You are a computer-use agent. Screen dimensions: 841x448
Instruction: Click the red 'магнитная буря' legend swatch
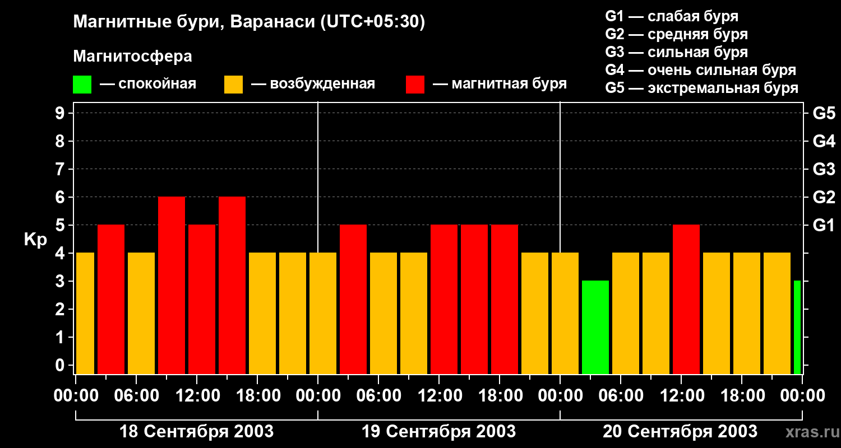[x=415, y=85]
